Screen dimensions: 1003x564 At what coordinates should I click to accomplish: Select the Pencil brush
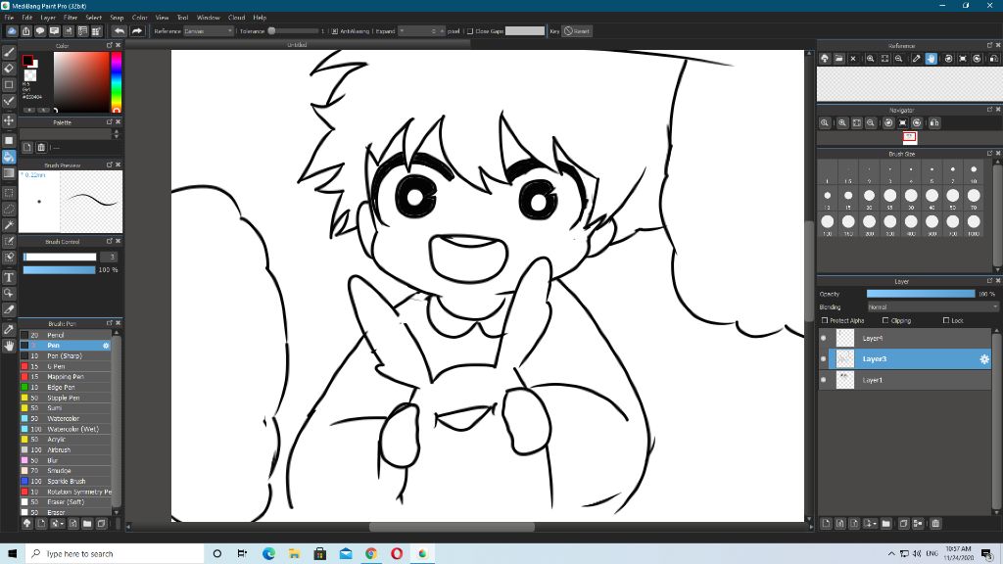point(66,335)
